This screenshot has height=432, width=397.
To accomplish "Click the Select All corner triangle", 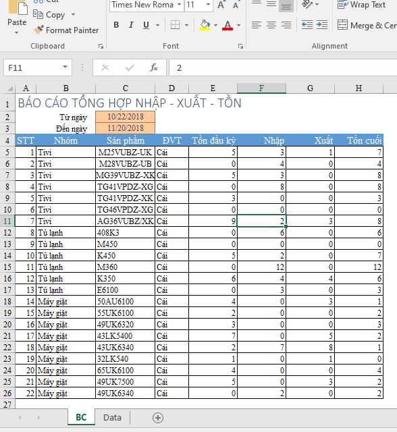I will tap(10, 88).
